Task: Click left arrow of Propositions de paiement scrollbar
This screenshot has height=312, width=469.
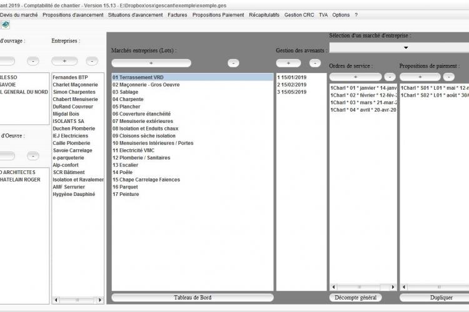Action: (x=404, y=287)
